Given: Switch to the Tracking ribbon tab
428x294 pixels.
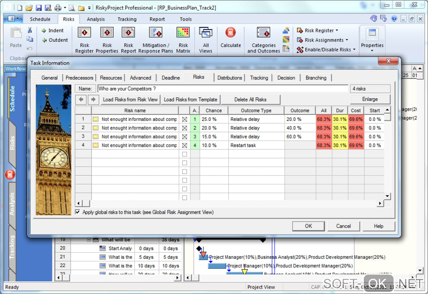Looking at the screenshot, I should (127, 19).
